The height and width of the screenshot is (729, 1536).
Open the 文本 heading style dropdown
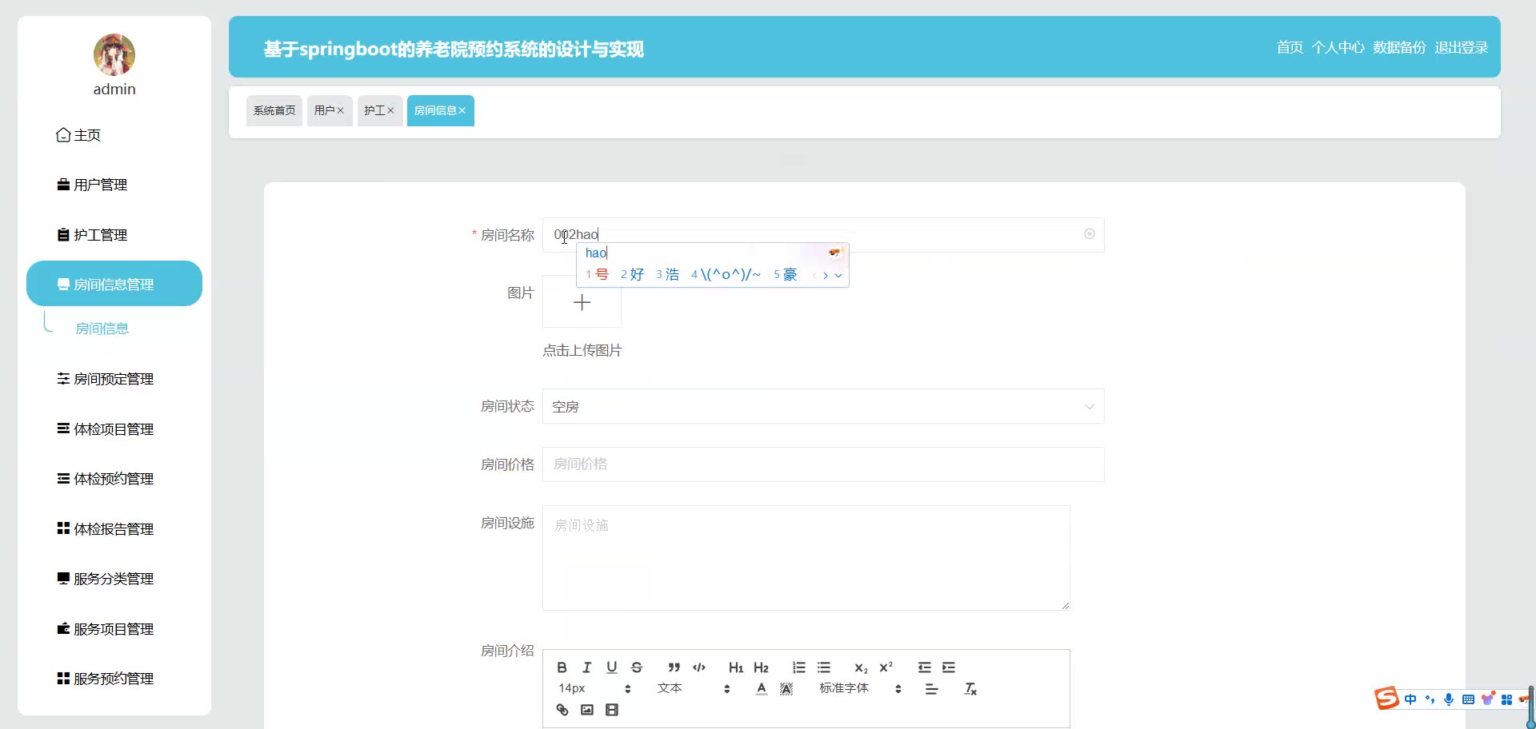tap(694, 688)
